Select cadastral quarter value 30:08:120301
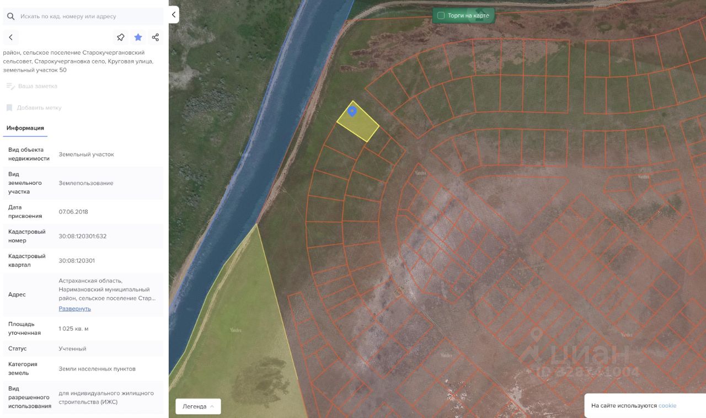706x418 pixels. pos(77,261)
